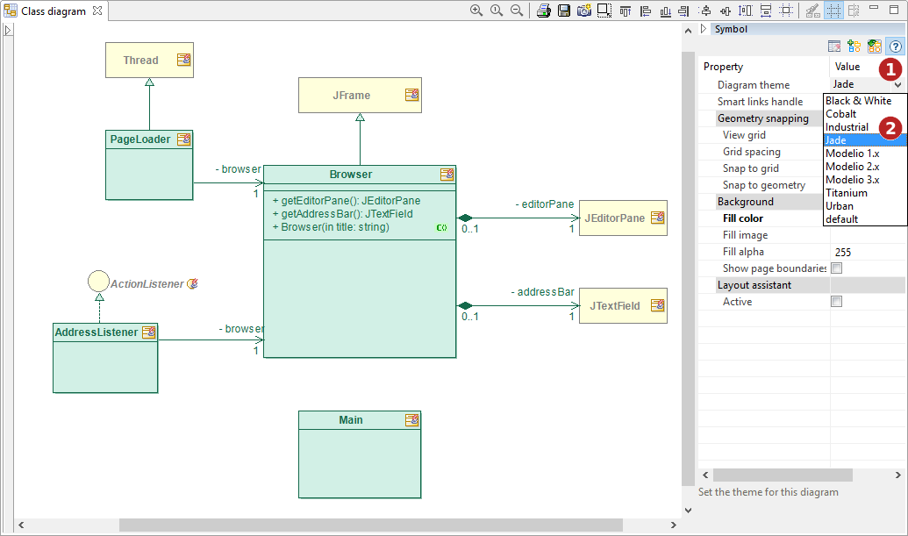The height and width of the screenshot is (536, 908).
Task: Click the canvas horizontal scrollbar
Action: pyautogui.click(x=370, y=525)
